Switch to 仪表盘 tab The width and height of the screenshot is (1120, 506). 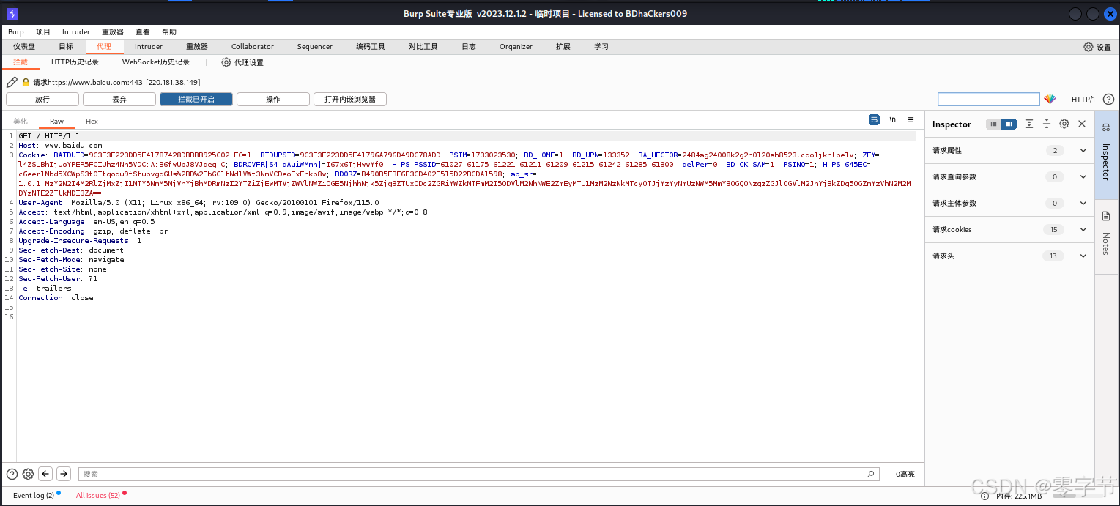pyautogui.click(x=24, y=47)
